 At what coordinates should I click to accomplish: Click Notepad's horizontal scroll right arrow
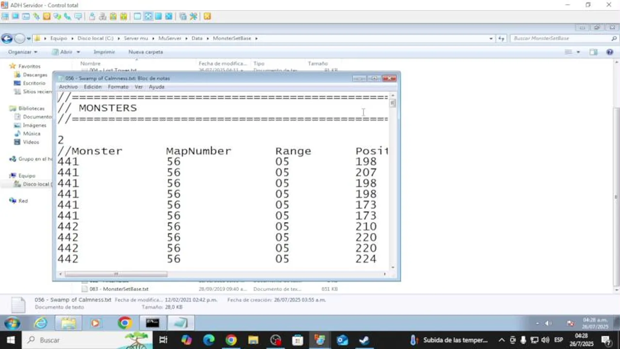pos(385,274)
